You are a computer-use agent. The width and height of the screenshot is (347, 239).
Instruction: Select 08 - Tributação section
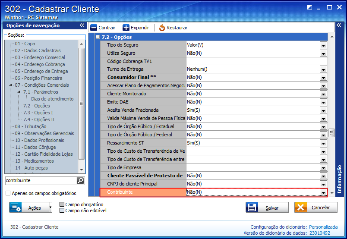point(31,126)
